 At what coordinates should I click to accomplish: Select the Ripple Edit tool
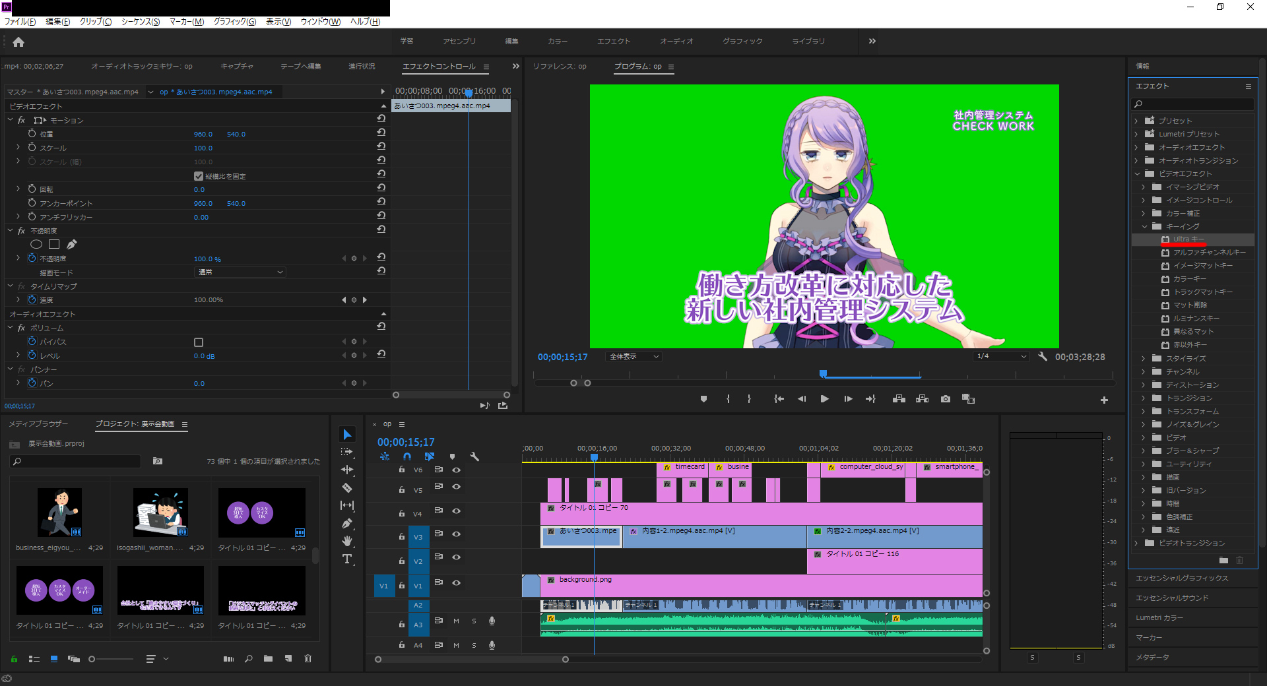(x=347, y=470)
